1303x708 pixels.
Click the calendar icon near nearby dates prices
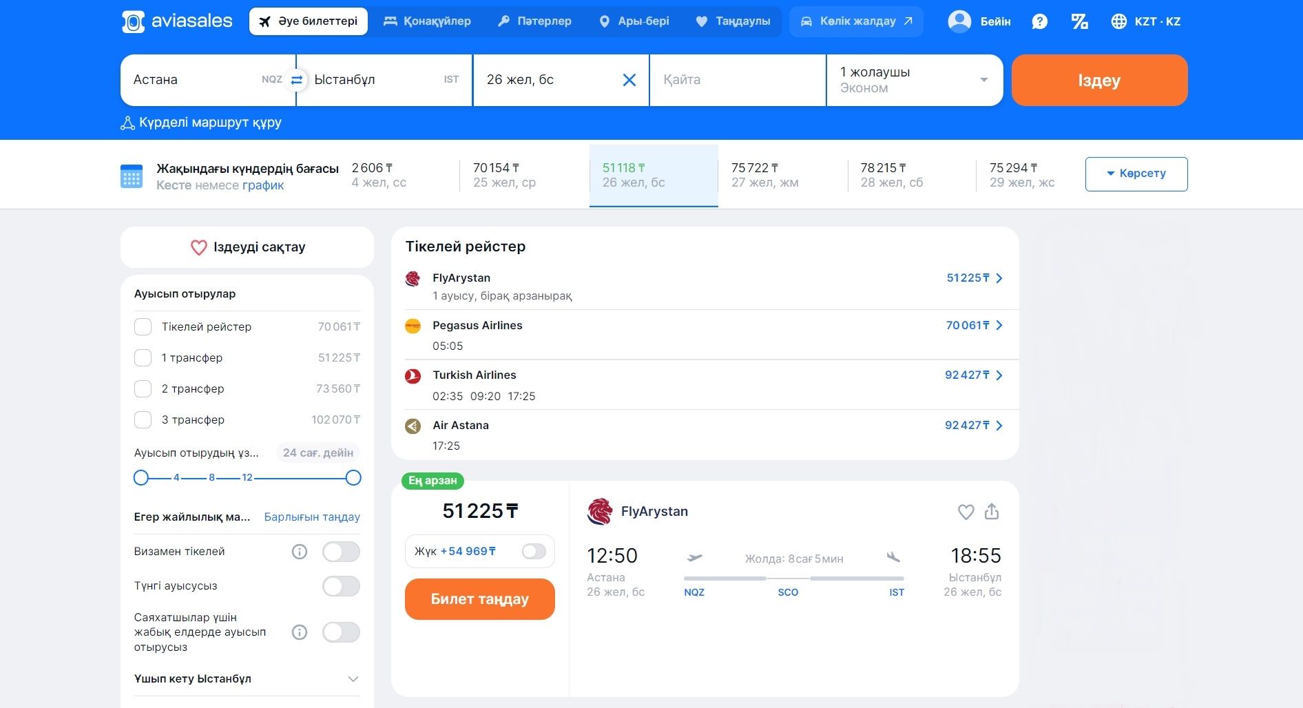tap(132, 176)
